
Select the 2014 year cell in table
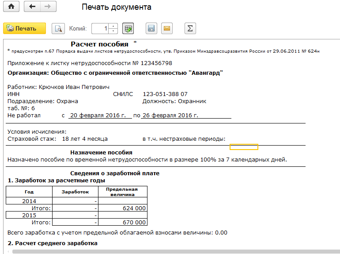pyautogui.click(x=29, y=201)
